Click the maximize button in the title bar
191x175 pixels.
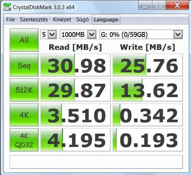point(159,6)
